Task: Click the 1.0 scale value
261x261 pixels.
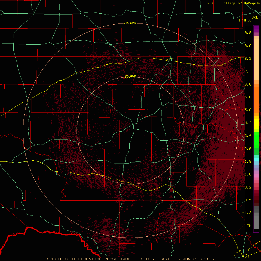Action: pos(248,174)
